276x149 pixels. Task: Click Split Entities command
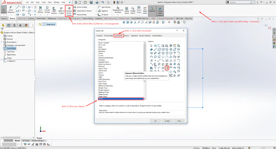104,7
